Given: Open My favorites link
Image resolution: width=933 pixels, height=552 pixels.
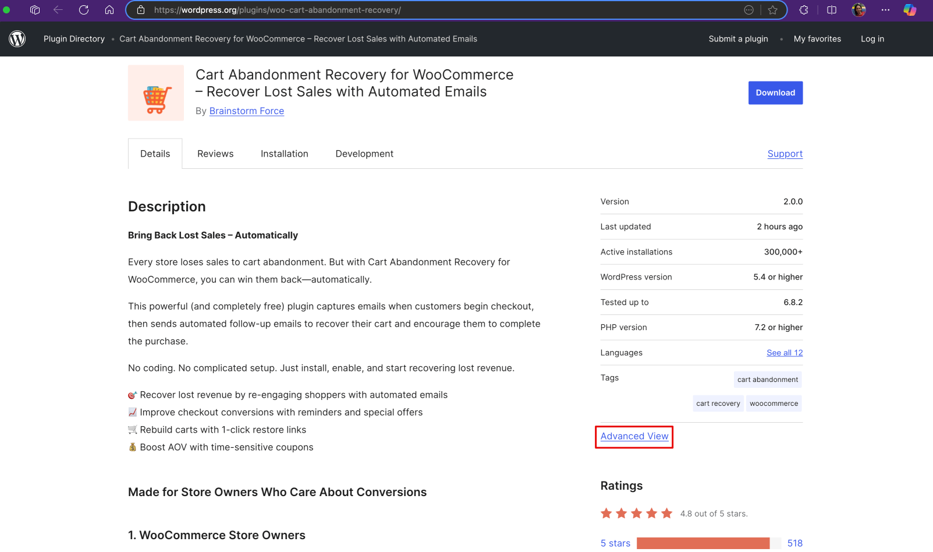Looking at the screenshot, I should point(817,39).
